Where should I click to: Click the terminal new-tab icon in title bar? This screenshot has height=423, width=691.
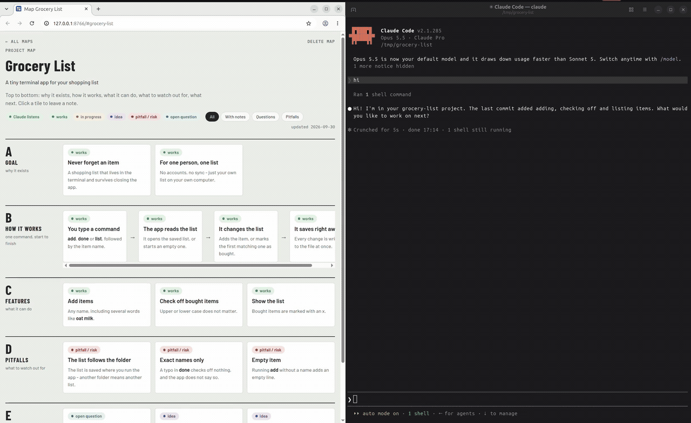354,10
